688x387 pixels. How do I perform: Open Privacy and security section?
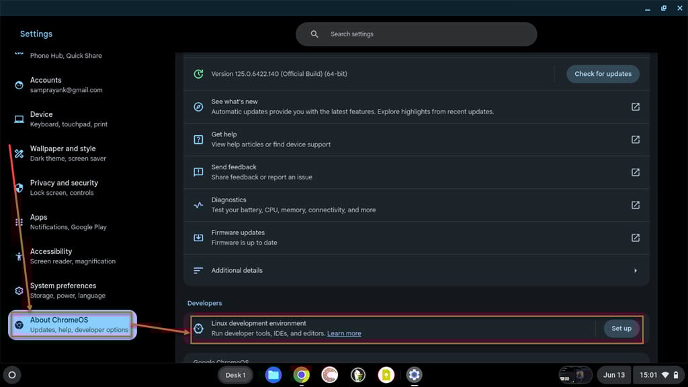[73, 188]
